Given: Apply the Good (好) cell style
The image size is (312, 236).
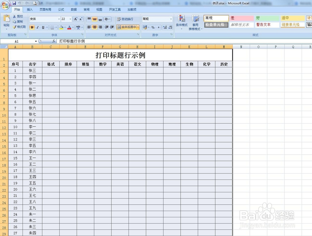Looking at the screenshot, I should point(267,18).
